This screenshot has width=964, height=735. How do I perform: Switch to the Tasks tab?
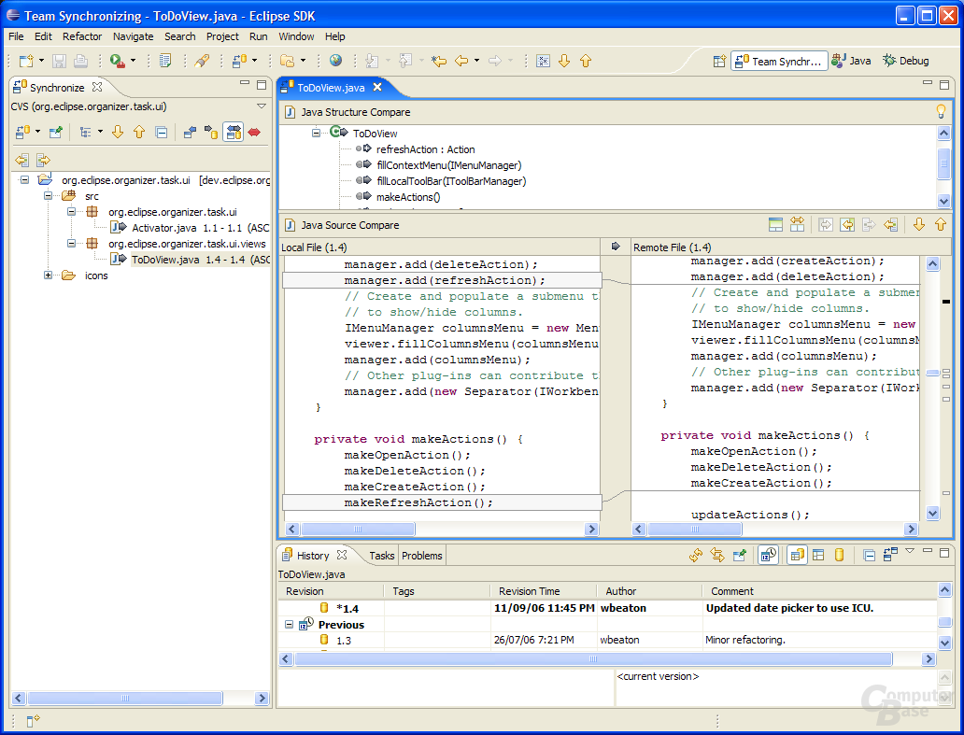pyautogui.click(x=382, y=556)
